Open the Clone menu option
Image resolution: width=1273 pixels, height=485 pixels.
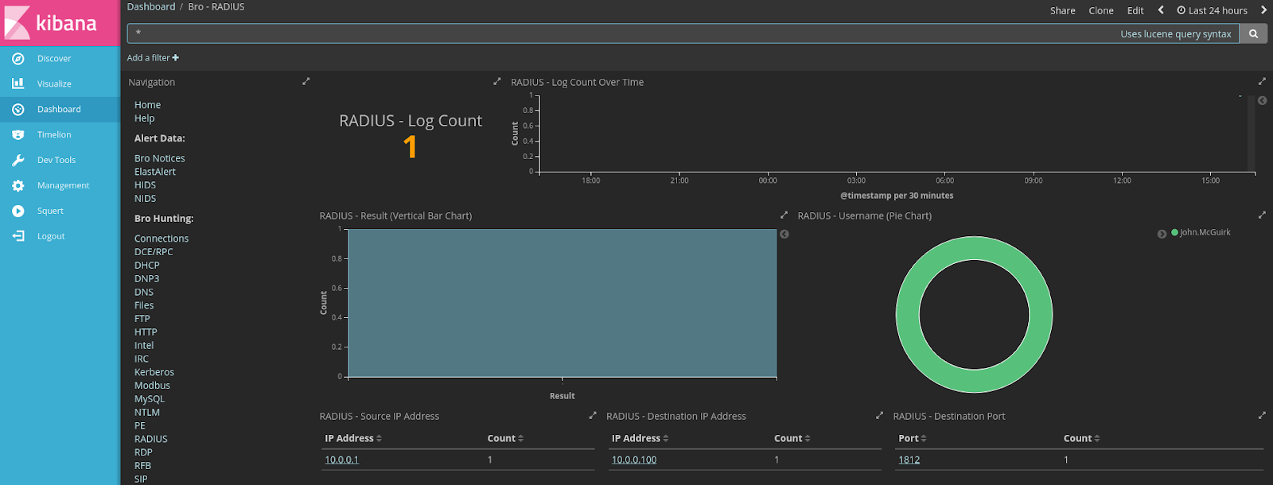tap(1101, 10)
